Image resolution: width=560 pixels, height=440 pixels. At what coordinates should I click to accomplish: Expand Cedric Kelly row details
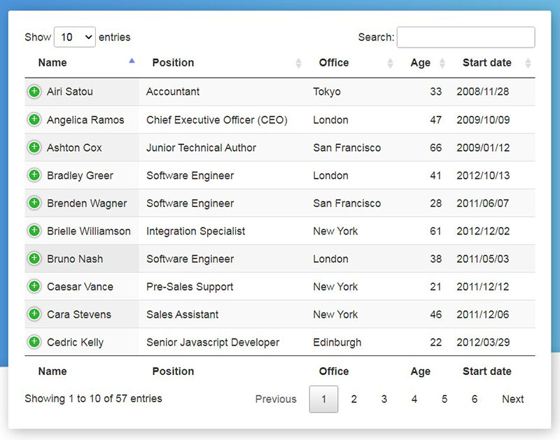click(x=34, y=342)
